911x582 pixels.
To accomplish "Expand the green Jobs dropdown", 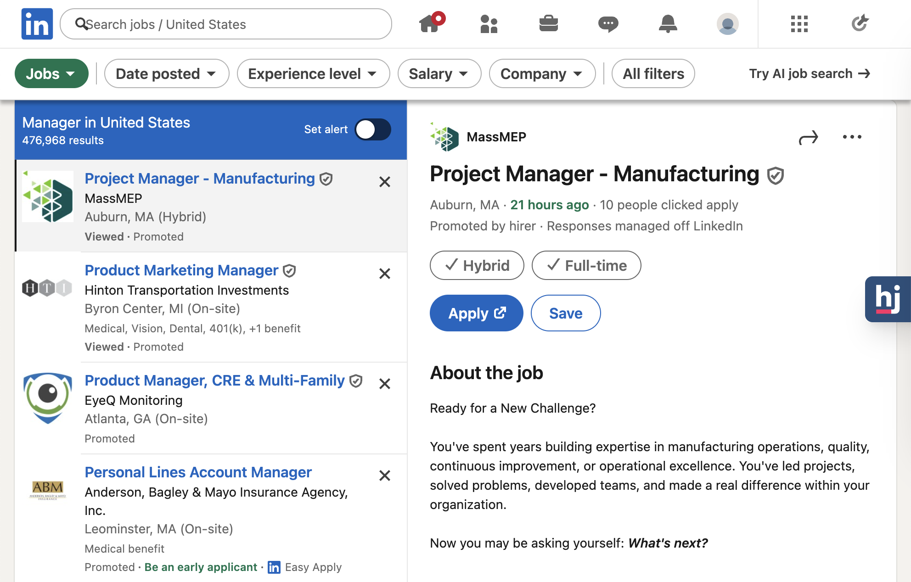I will tap(51, 73).
